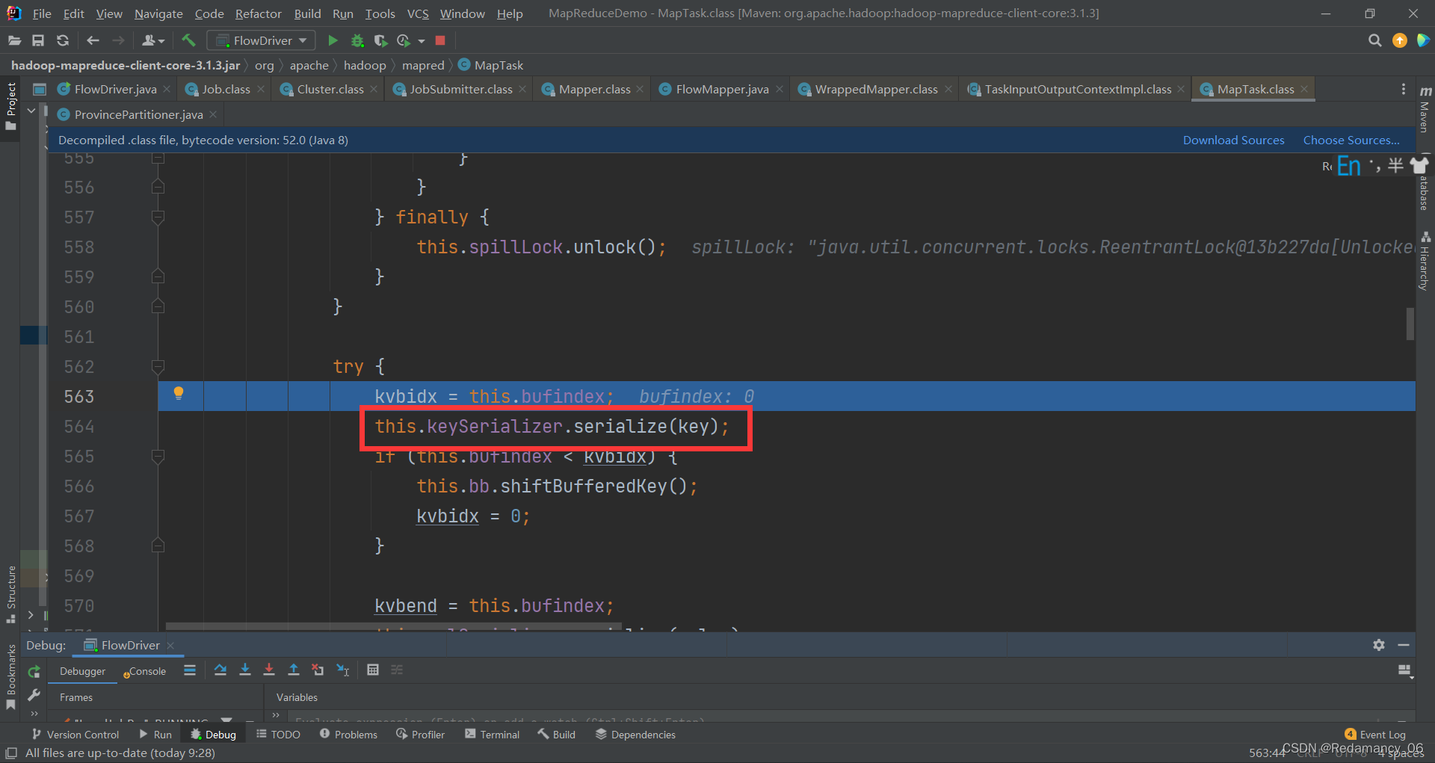Viewport: 1435px width, 763px height.
Task: Click the Run to Cursor icon
Action: coord(343,670)
